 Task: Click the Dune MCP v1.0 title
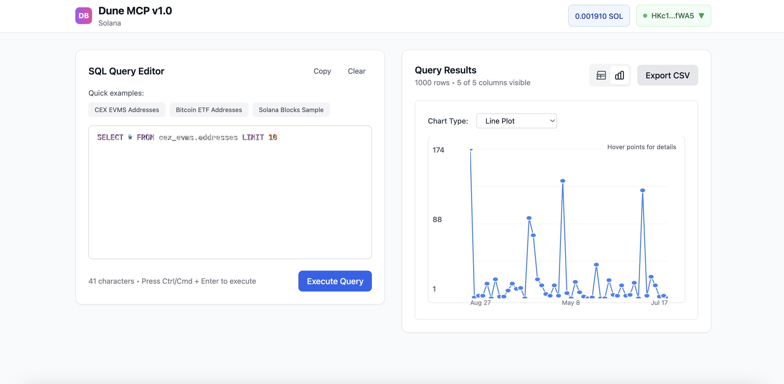pyautogui.click(x=135, y=11)
